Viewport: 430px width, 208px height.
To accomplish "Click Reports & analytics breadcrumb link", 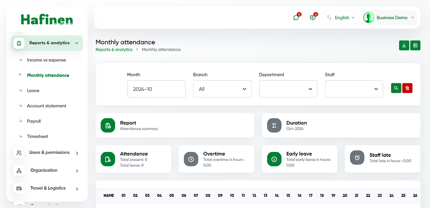I will point(114,49).
